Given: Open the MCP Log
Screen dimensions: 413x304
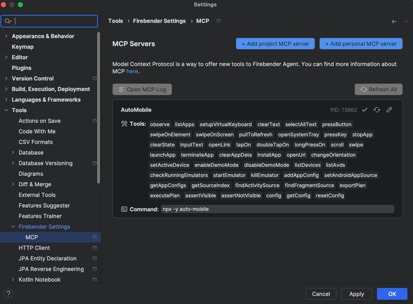Looking at the screenshot, I should (x=142, y=89).
